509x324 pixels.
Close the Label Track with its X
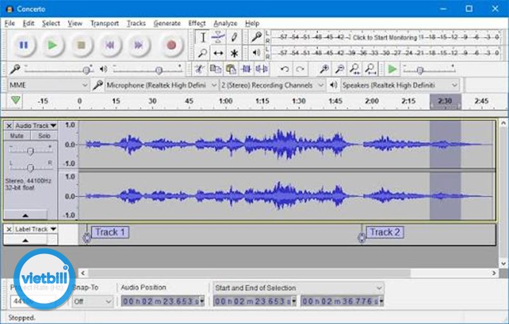[9, 229]
